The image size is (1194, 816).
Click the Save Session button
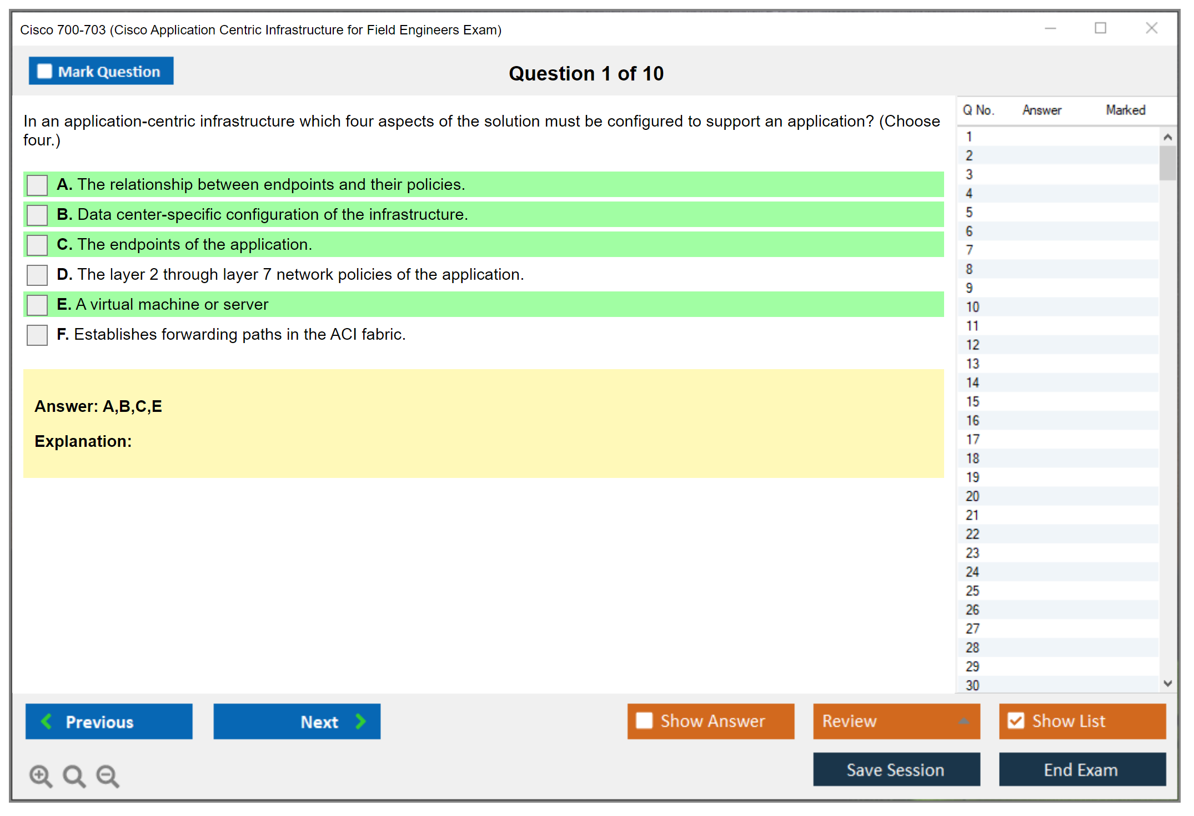tap(896, 769)
